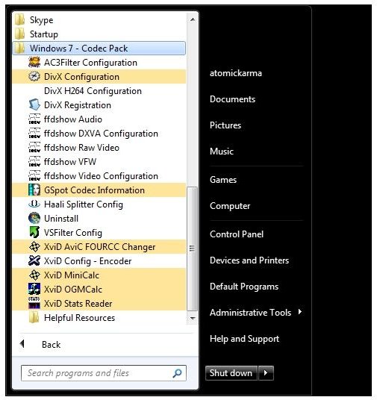Open Games from the Start menu

click(223, 180)
